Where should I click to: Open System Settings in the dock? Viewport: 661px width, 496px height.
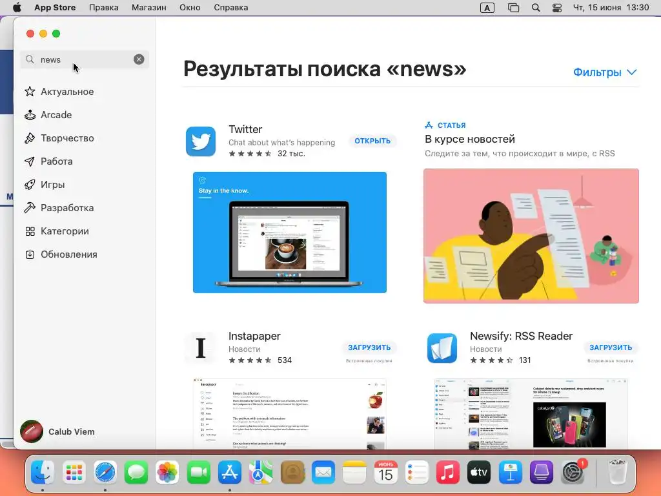pyautogui.click(x=573, y=472)
